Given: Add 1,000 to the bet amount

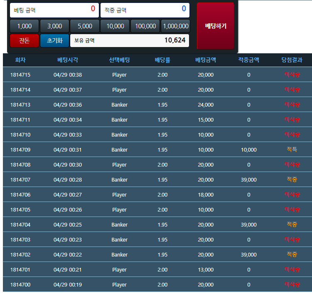Looking at the screenshot, I should point(24,26).
